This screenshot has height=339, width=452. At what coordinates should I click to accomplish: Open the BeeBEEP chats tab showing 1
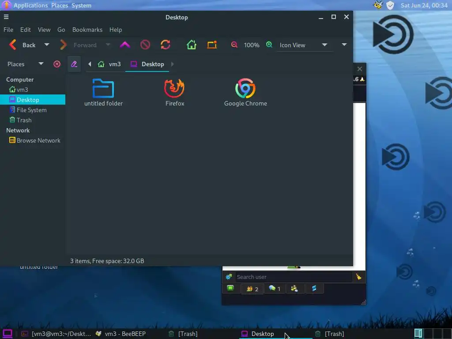pyautogui.click(x=275, y=289)
